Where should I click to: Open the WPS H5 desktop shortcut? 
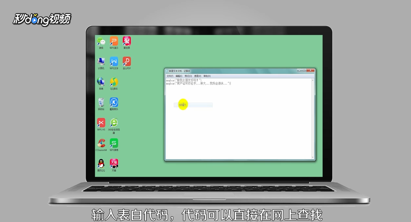pos(101,125)
